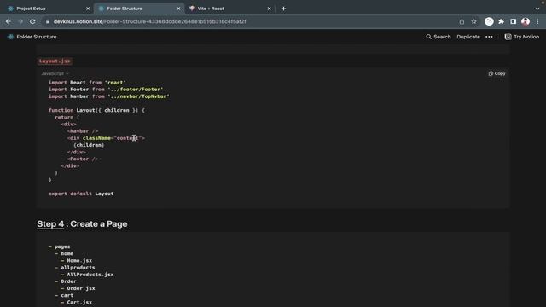Click the {children} line in code
The image size is (546, 307).
pyautogui.click(x=89, y=145)
